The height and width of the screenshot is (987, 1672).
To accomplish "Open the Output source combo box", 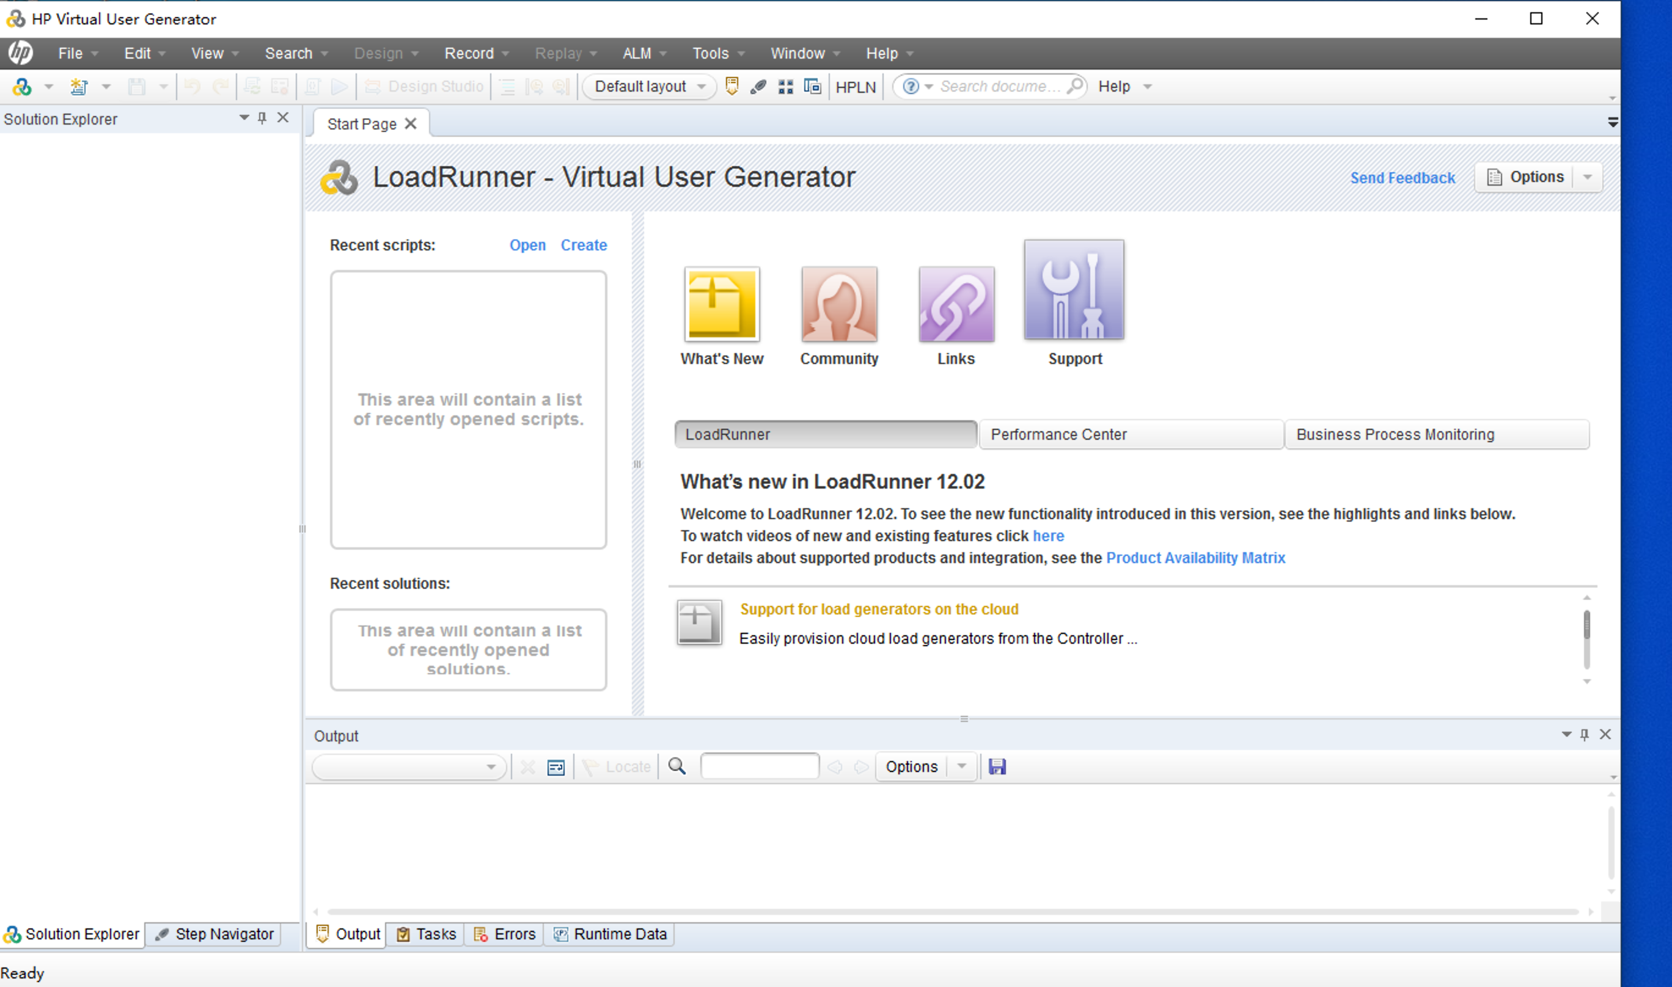I will point(409,767).
